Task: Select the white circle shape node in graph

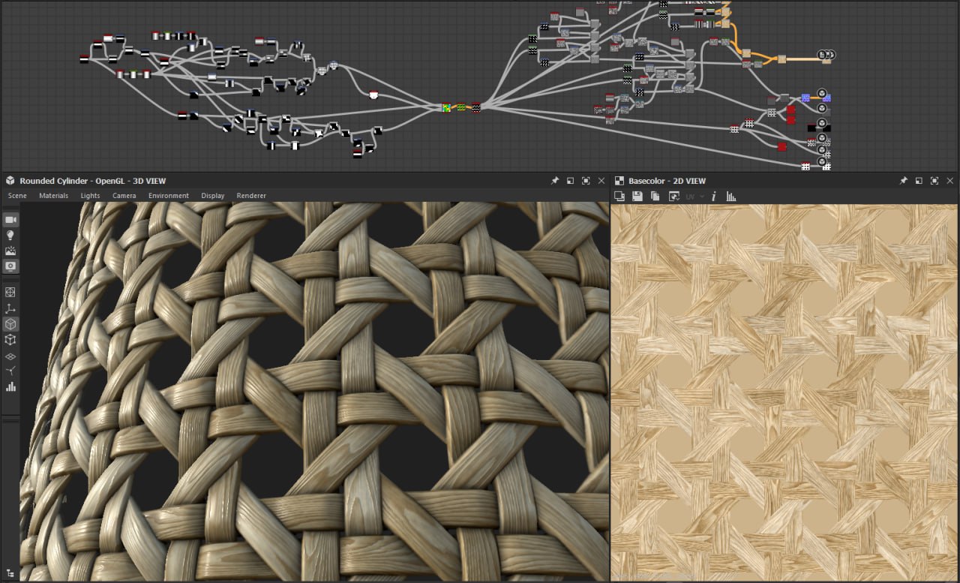Action: tap(373, 95)
